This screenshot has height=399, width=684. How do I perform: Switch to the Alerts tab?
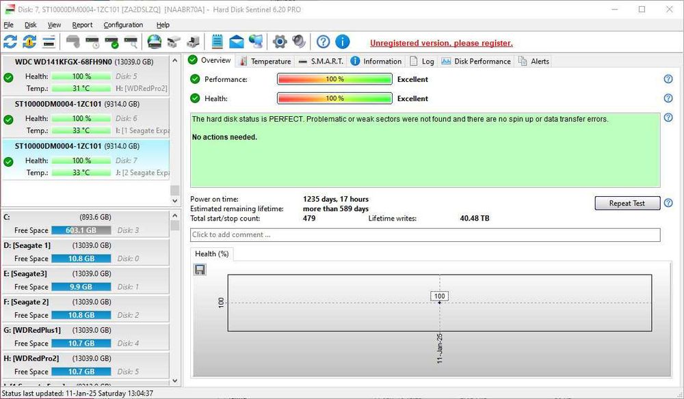[x=534, y=61]
